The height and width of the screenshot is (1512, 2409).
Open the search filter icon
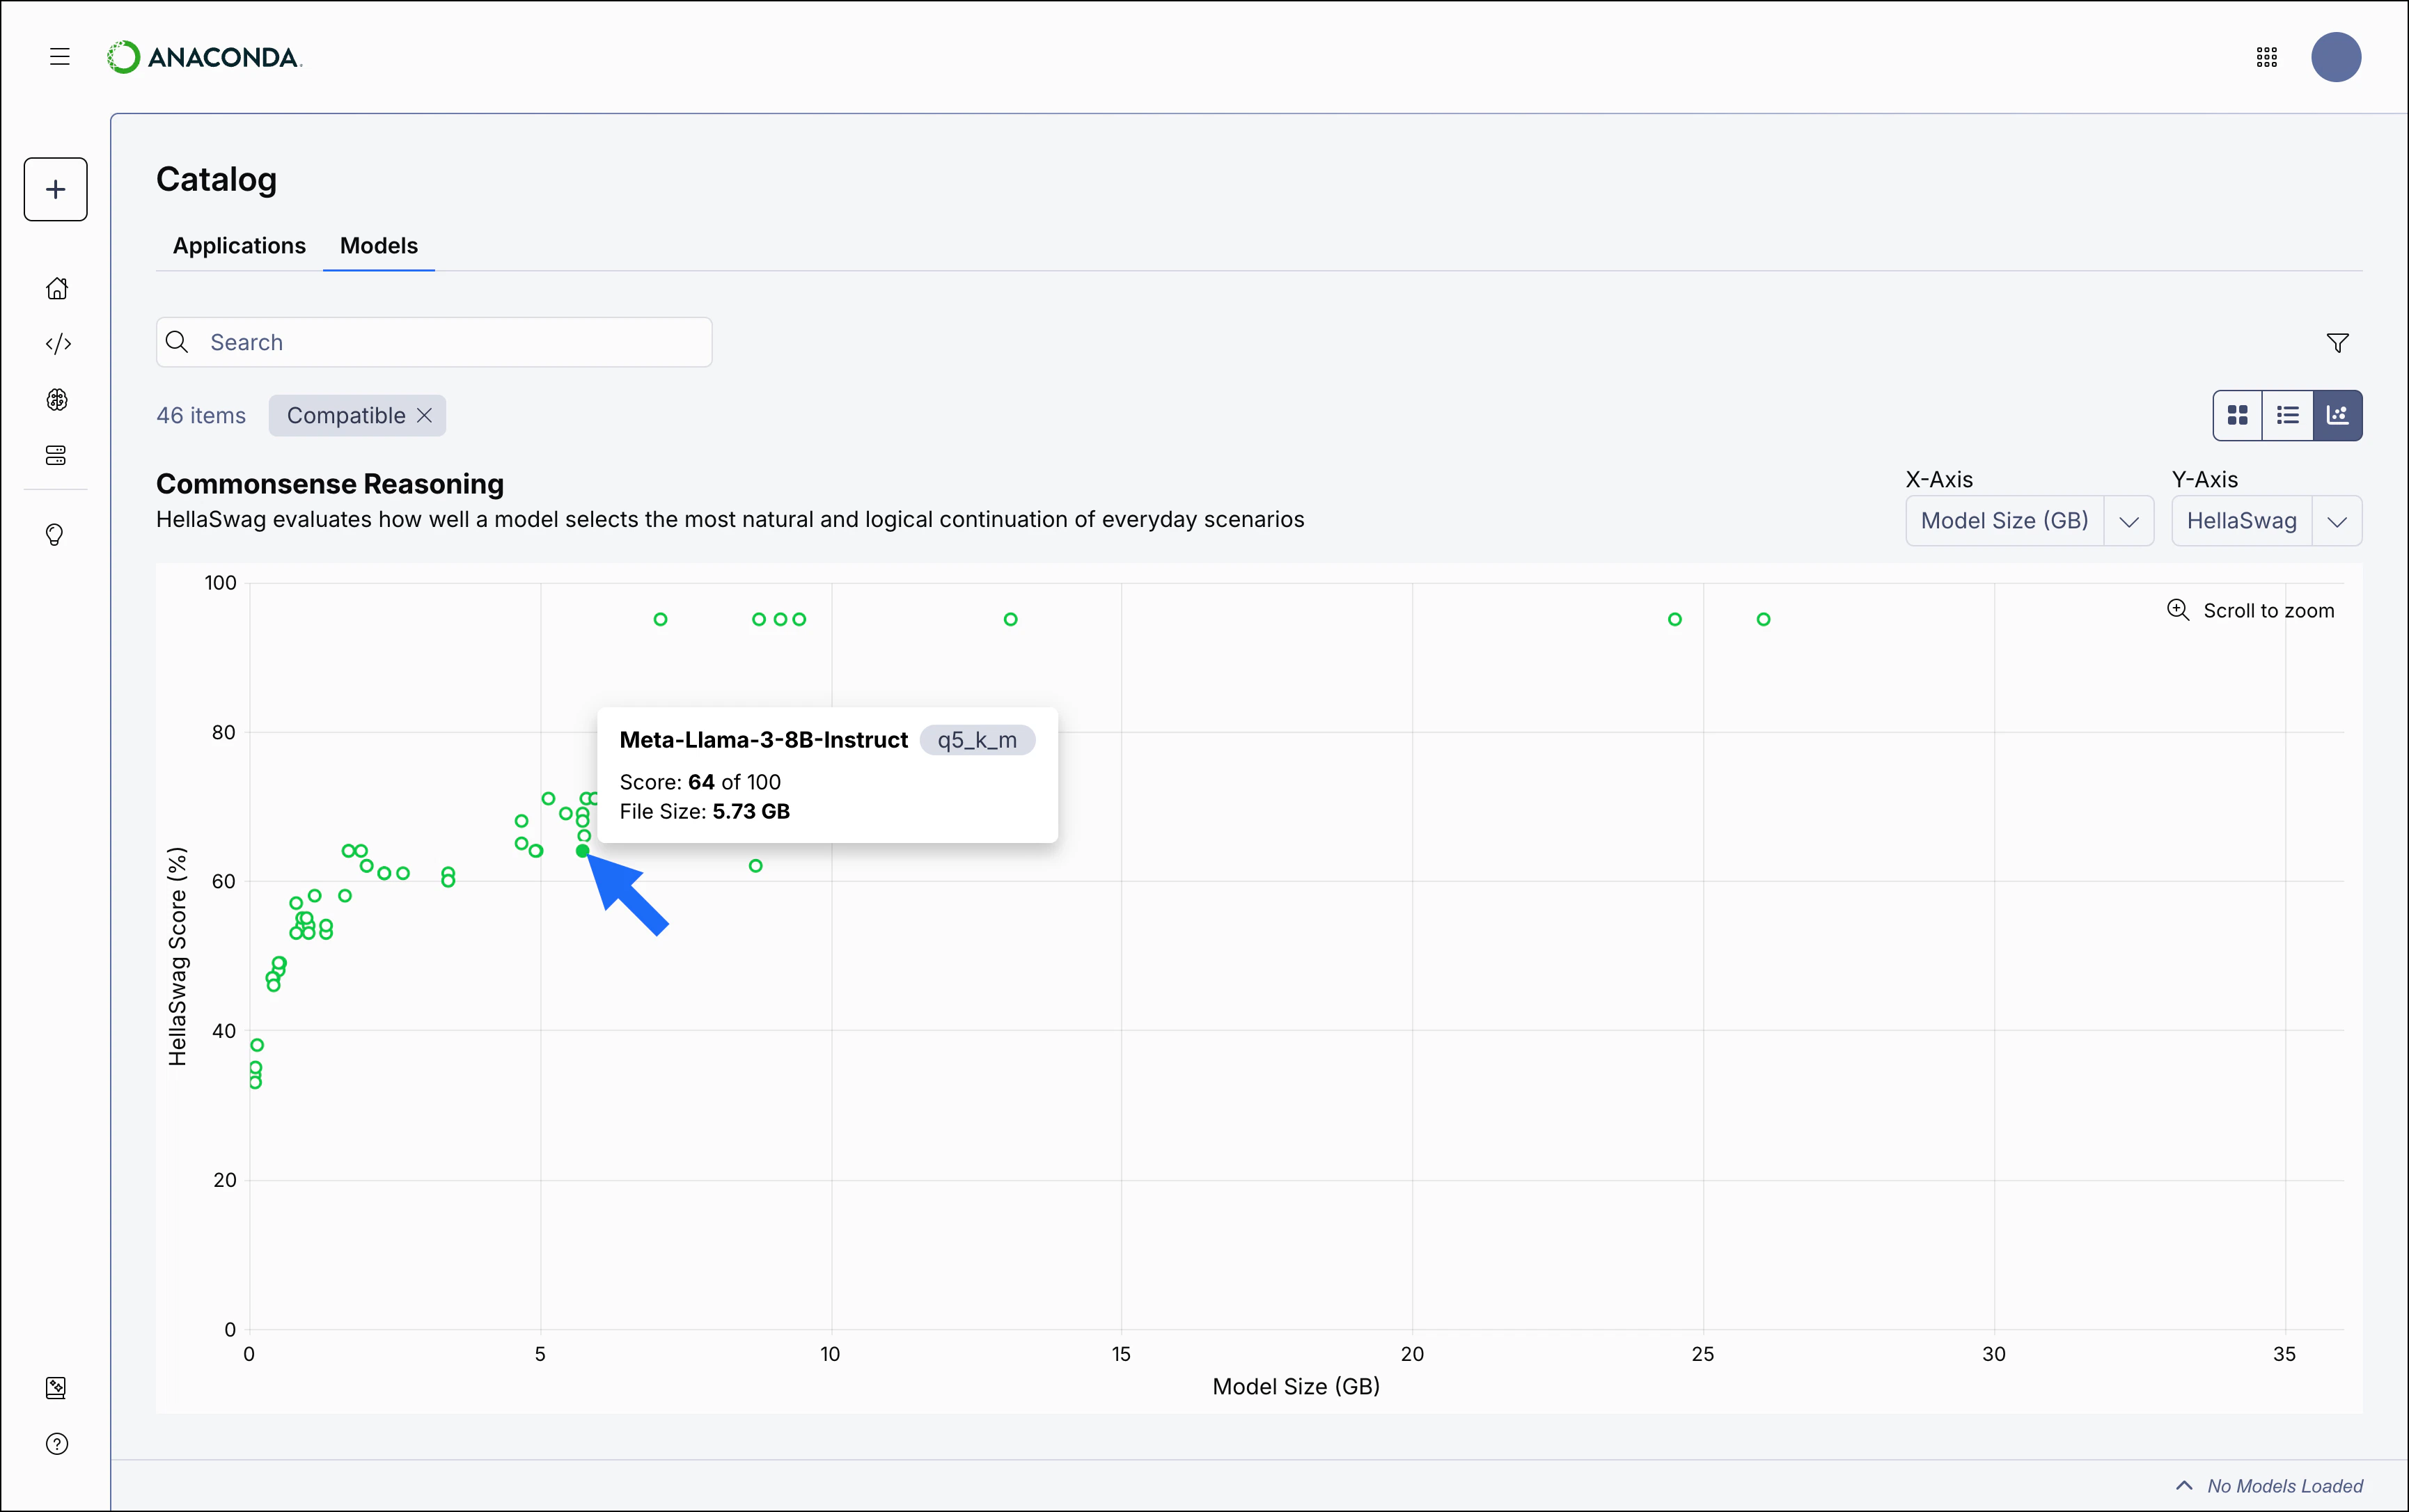click(x=2337, y=342)
